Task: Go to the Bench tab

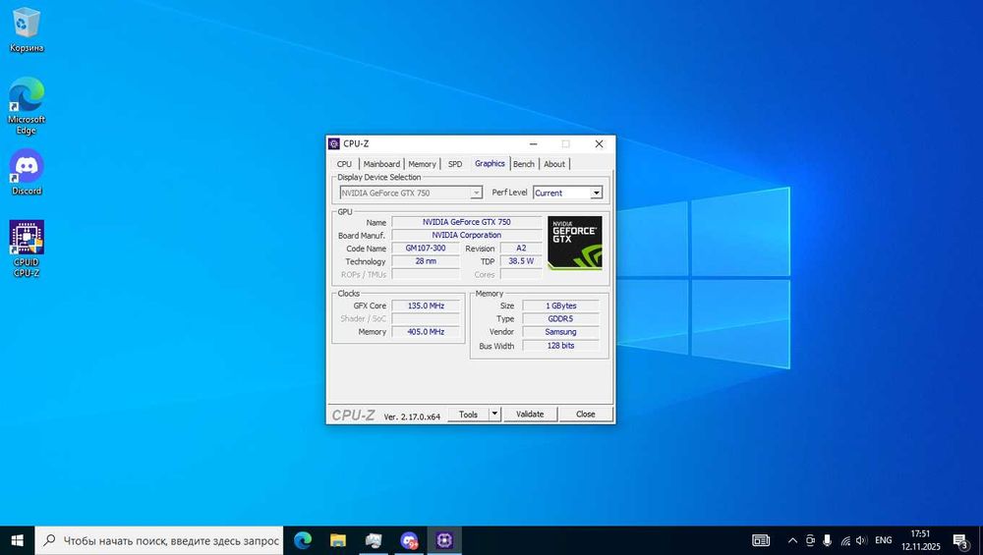Action: pos(524,164)
